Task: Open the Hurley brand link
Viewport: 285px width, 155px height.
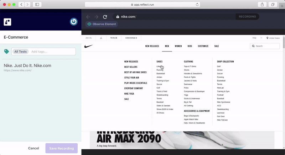Action: point(114,38)
